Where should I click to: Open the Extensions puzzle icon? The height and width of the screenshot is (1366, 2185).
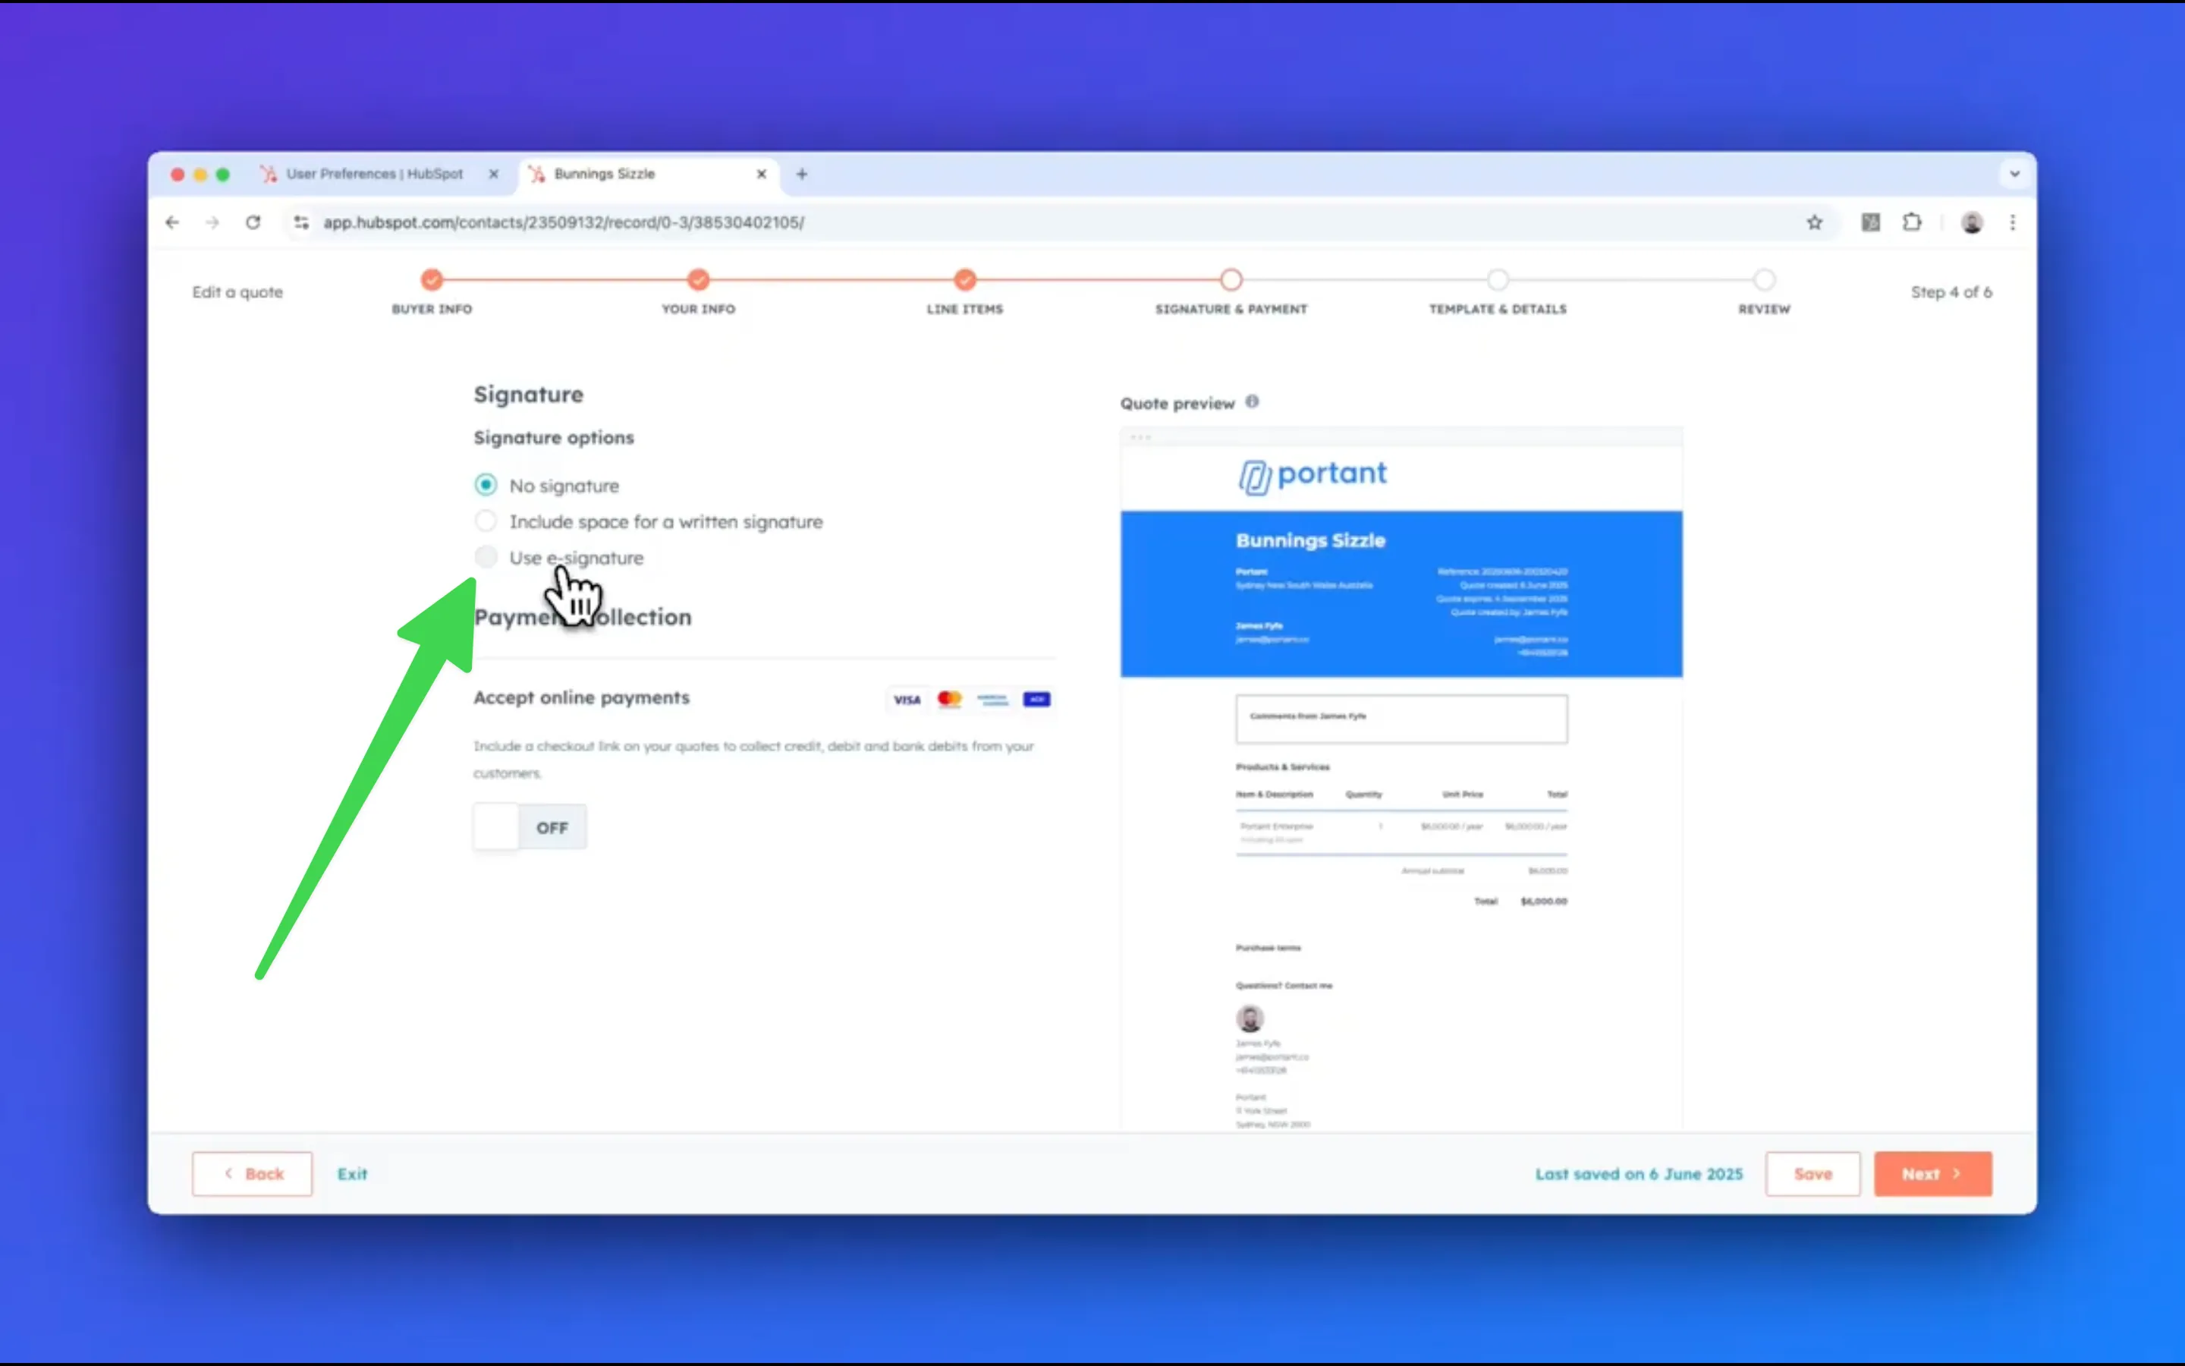[1913, 222]
